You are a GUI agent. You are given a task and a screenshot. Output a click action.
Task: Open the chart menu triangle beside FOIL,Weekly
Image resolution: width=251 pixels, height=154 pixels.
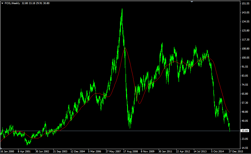click(2, 3)
